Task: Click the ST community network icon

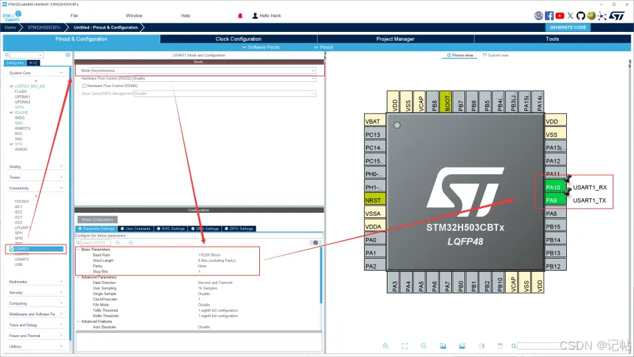Action: coord(602,16)
